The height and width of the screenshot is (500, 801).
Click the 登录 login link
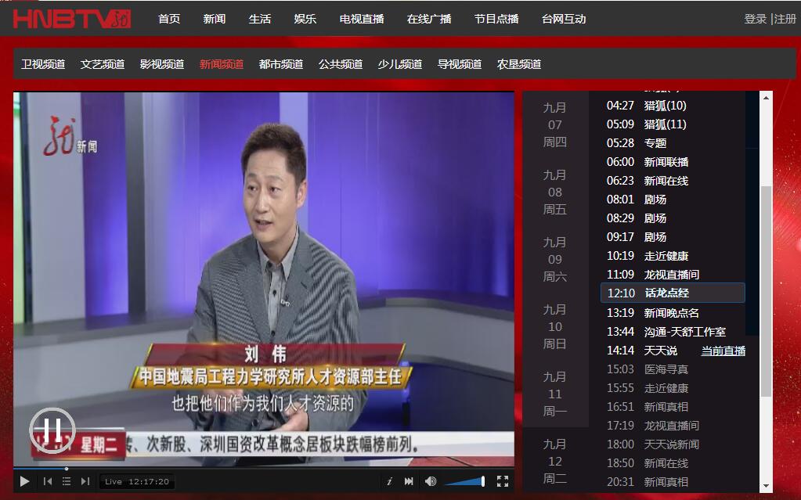756,19
